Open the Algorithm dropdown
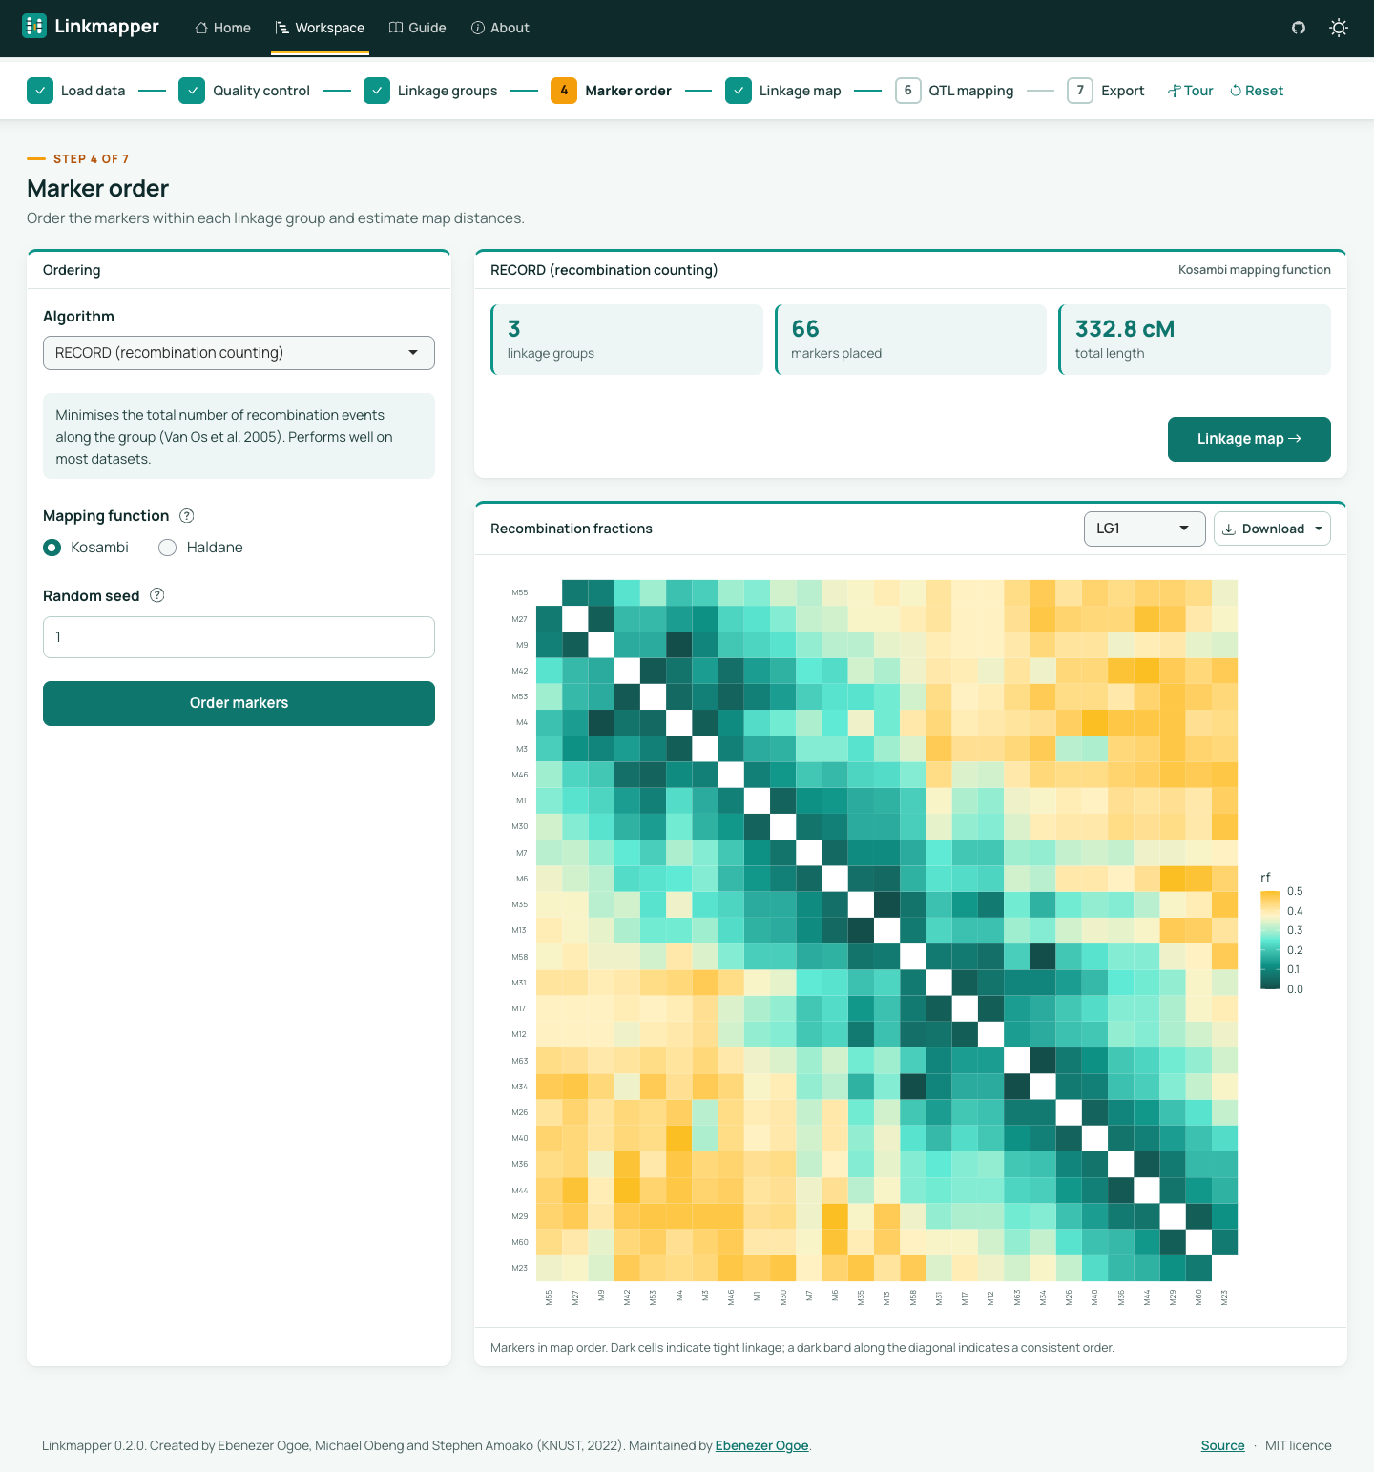Screen dimensions: 1374x1472 click(x=239, y=353)
